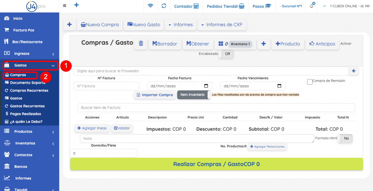This screenshot has width=373, height=191.
Task: Expand the Contactos sidebar section
Action: [30, 155]
